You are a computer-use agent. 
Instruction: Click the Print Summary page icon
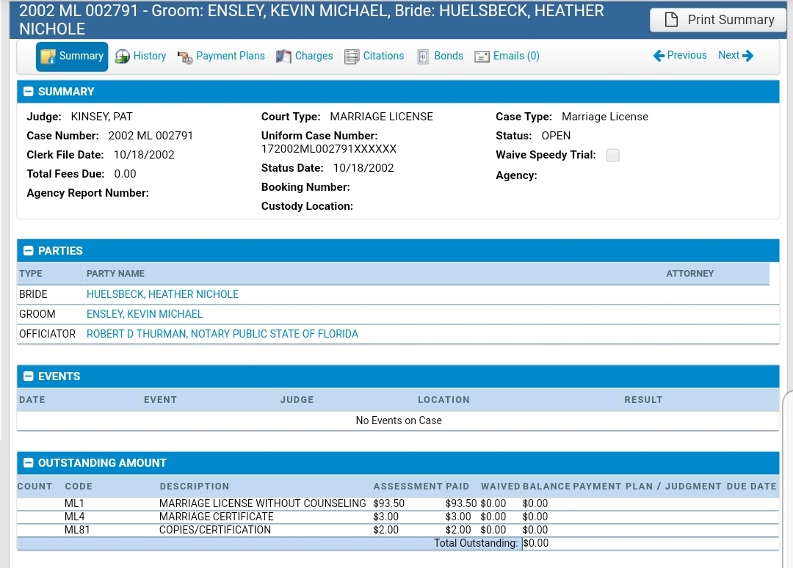pyautogui.click(x=671, y=20)
